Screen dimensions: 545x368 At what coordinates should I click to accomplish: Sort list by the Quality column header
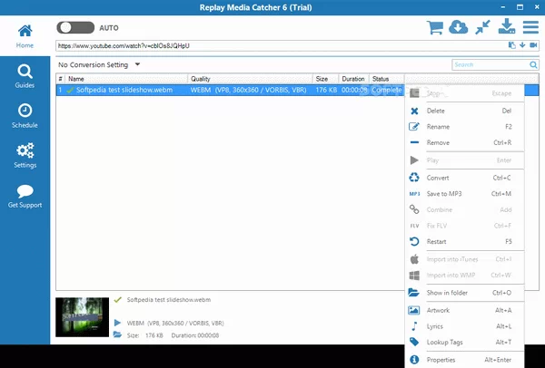click(x=249, y=79)
